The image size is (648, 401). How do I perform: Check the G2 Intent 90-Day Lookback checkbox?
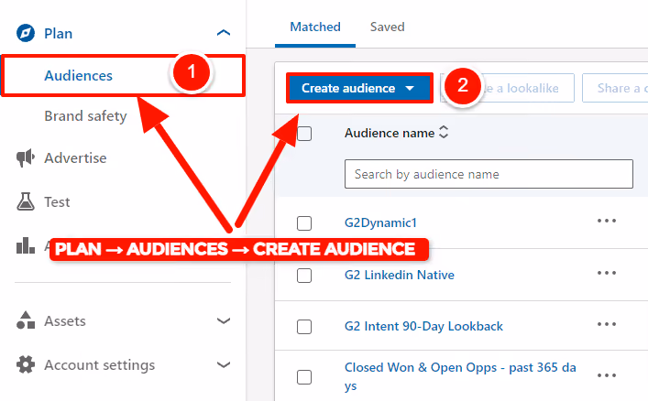click(x=304, y=327)
